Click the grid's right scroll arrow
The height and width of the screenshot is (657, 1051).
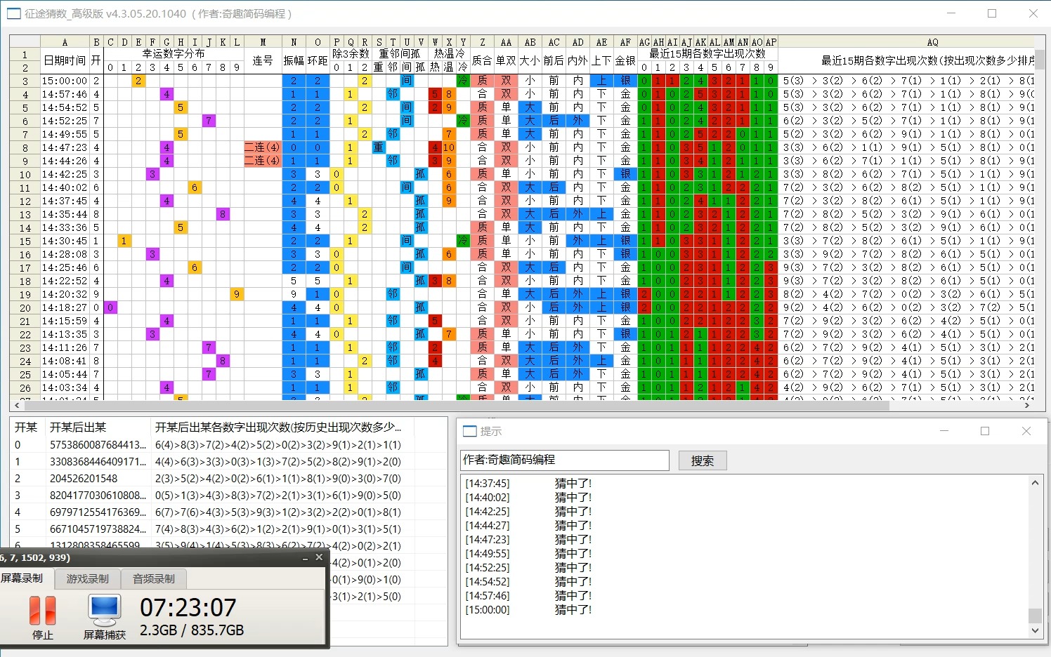(x=1027, y=405)
